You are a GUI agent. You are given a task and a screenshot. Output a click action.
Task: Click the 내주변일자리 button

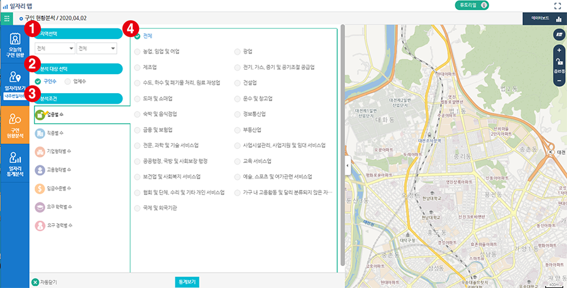[x=15, y=96]
